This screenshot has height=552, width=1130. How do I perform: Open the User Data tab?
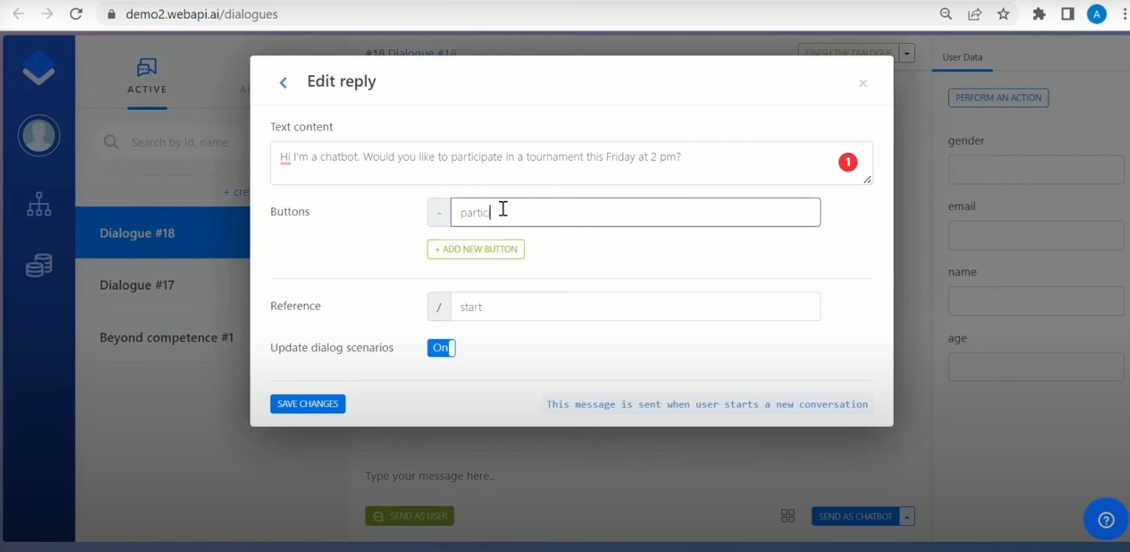962,57
